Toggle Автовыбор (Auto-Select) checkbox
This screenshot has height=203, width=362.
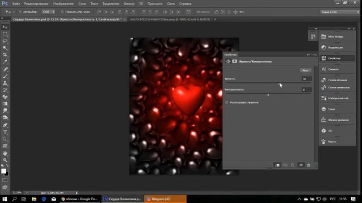[20, 12]
